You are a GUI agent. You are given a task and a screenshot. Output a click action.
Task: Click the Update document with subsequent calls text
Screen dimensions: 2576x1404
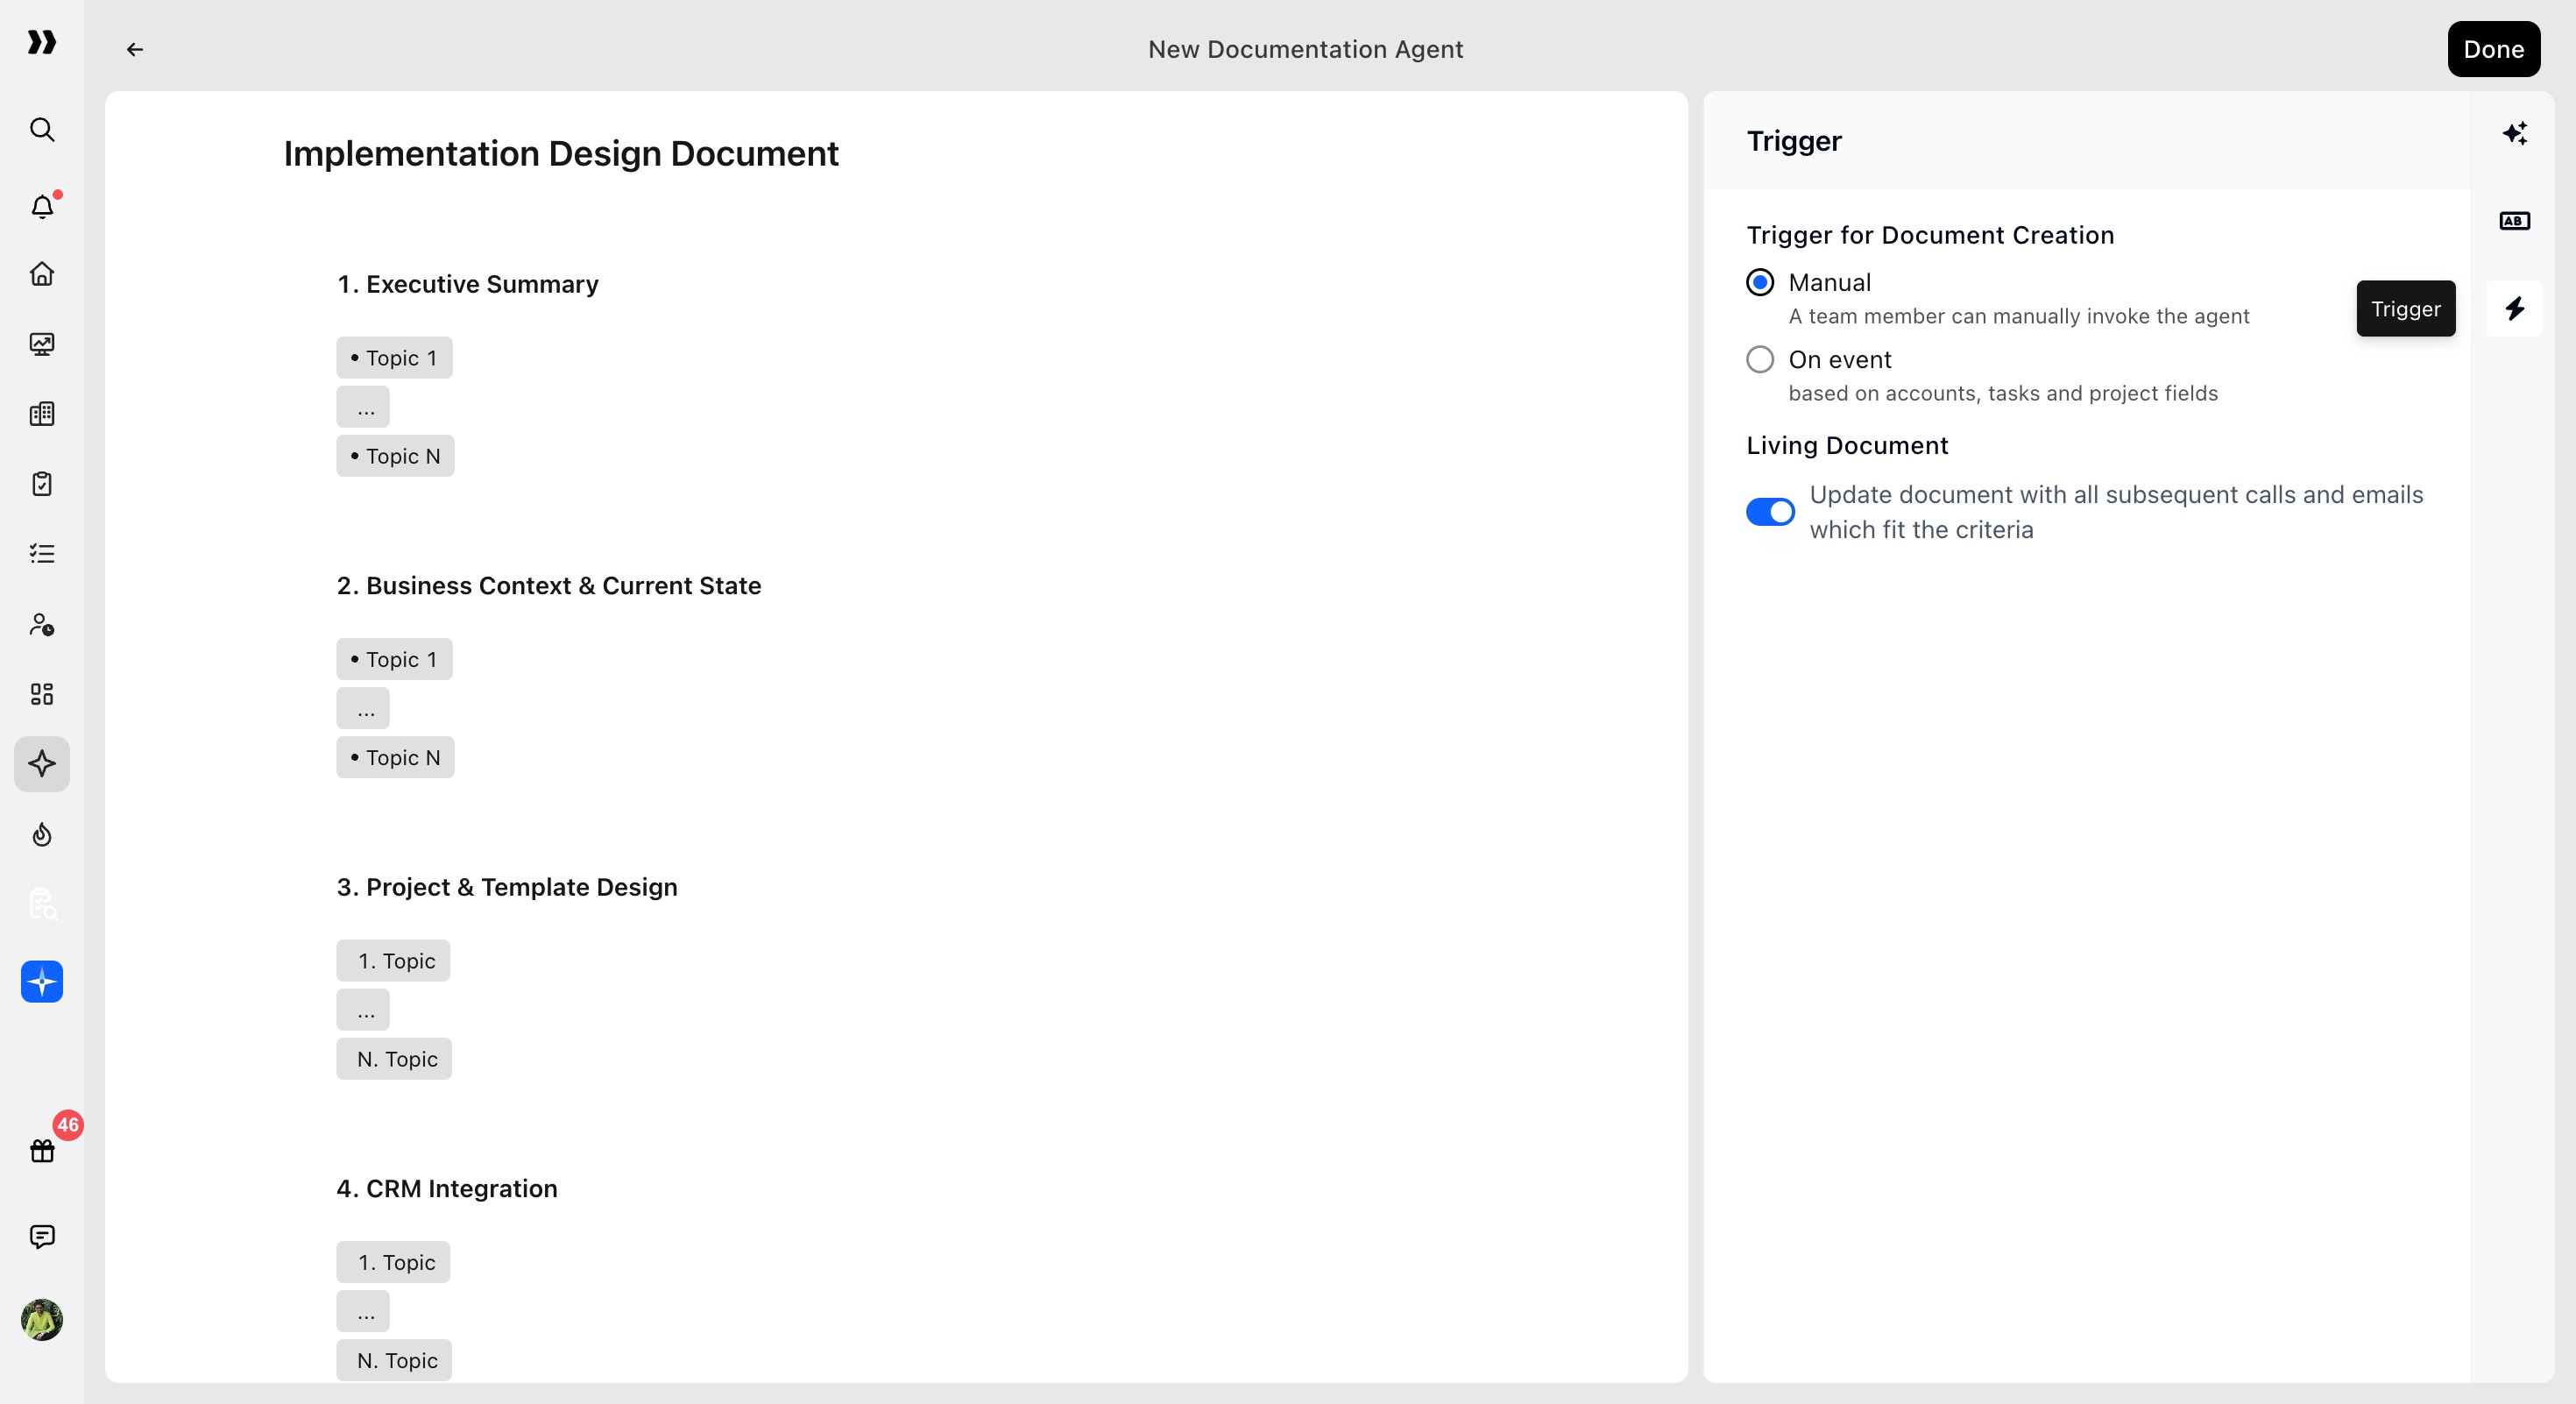coord(2116,512)
